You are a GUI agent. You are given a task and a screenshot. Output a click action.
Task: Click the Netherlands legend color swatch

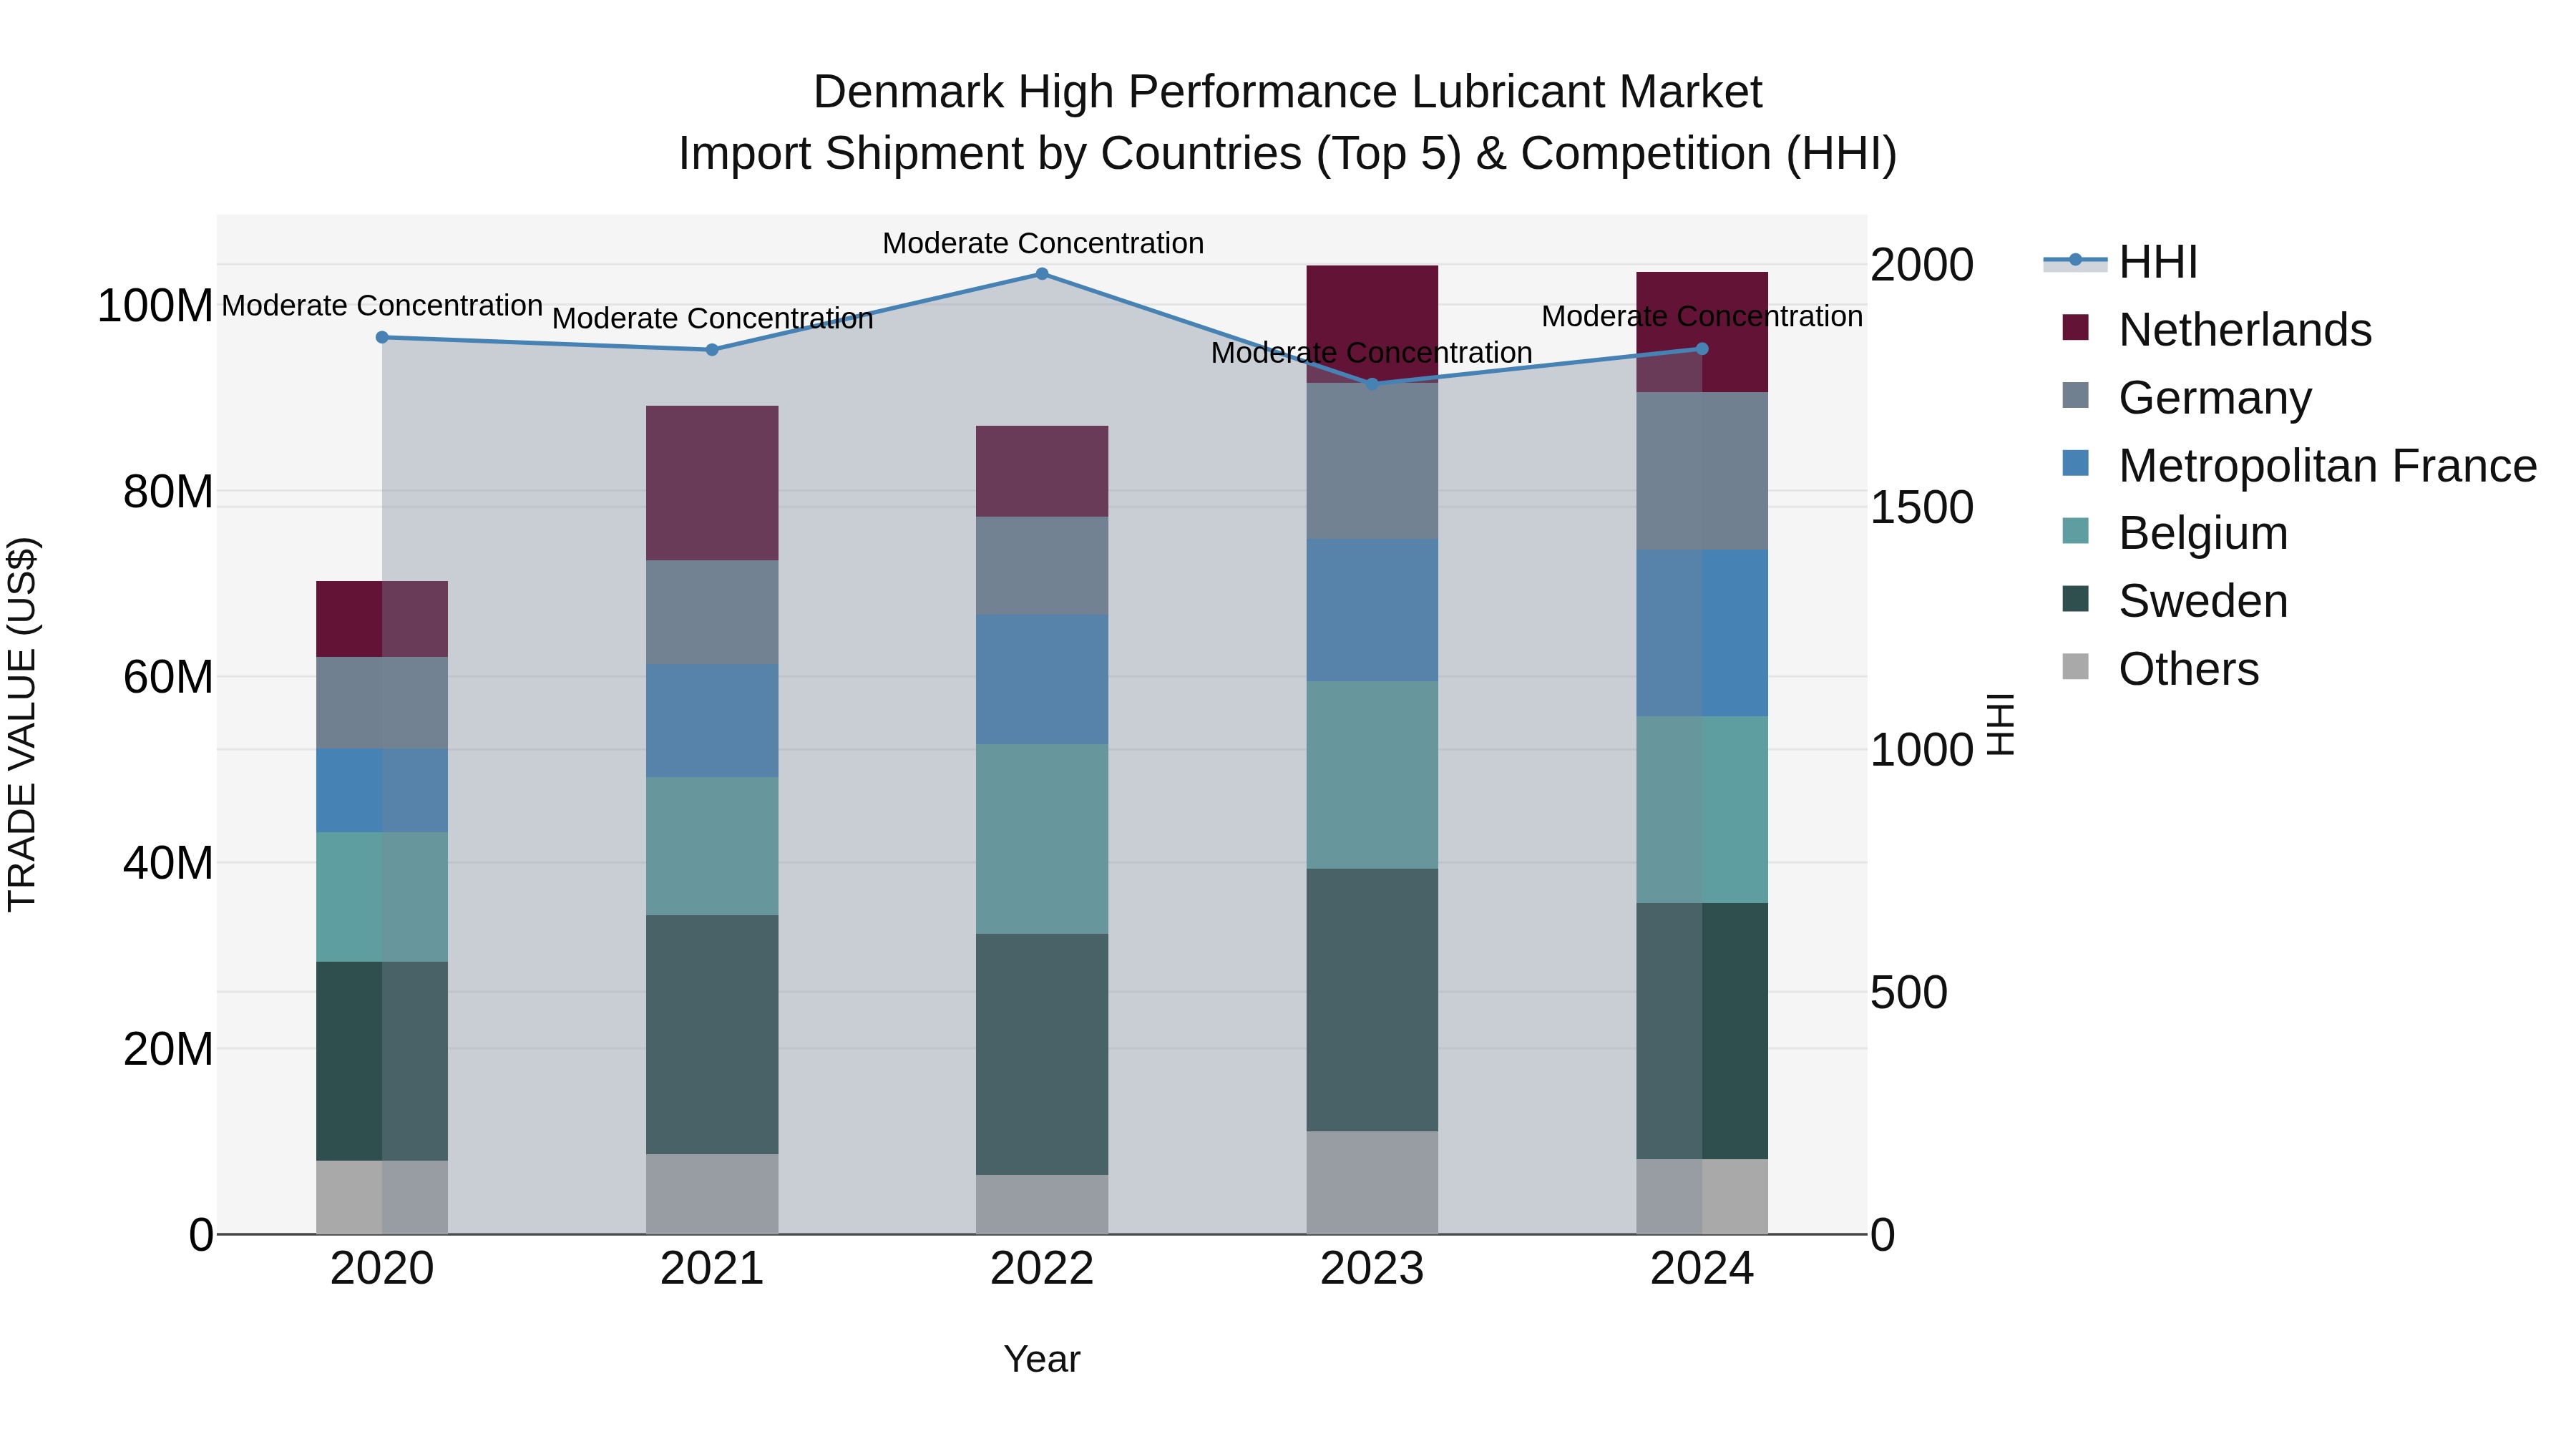[x=2075, y=328]
